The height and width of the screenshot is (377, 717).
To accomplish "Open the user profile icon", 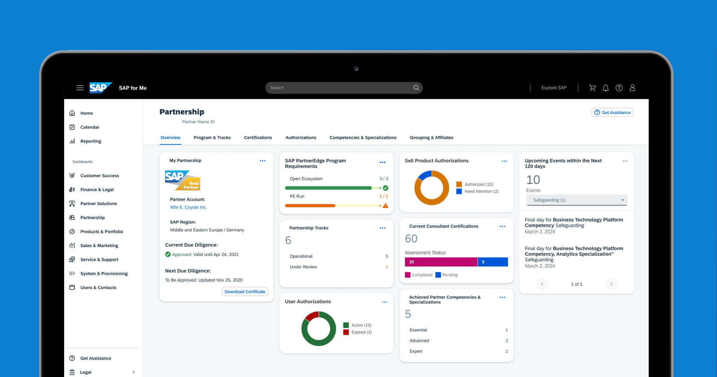I will (632, 88).
